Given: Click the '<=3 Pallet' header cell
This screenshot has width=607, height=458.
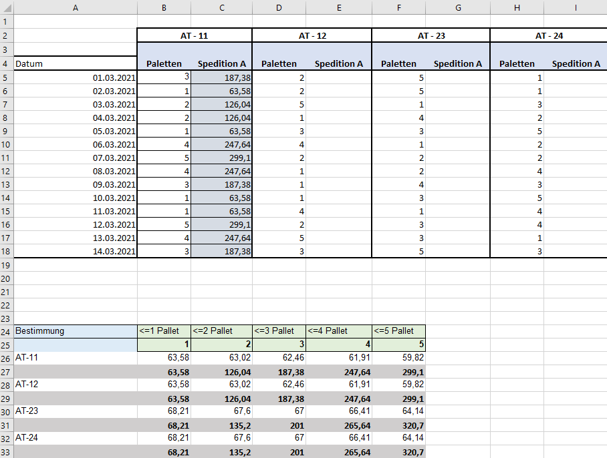Looking at the screenshot, I should point(279,331).
